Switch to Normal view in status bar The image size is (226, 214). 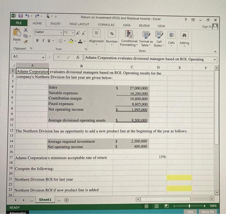[146, 206]
